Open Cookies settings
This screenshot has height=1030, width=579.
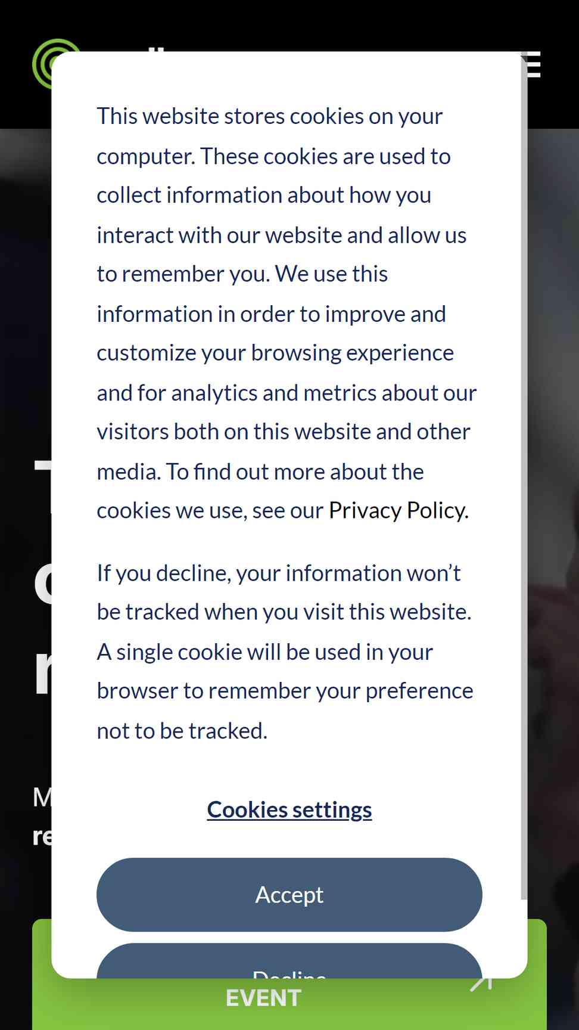(289, 809)
